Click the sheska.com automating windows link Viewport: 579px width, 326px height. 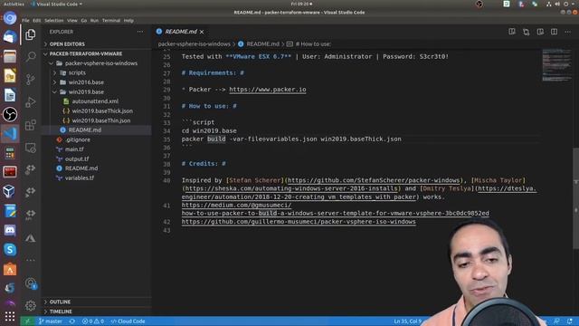pos(291,188)
